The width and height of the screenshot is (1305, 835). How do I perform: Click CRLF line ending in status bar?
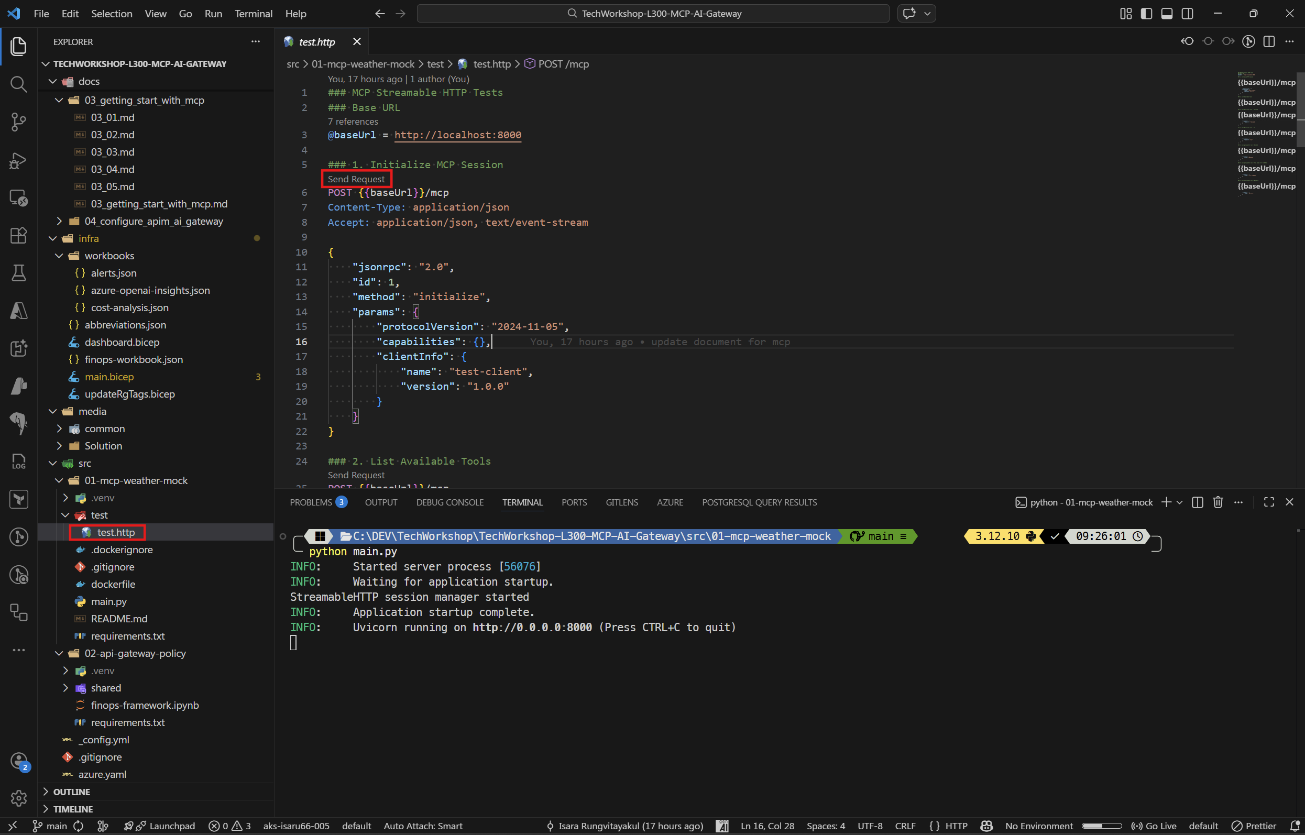click(905, 826)
